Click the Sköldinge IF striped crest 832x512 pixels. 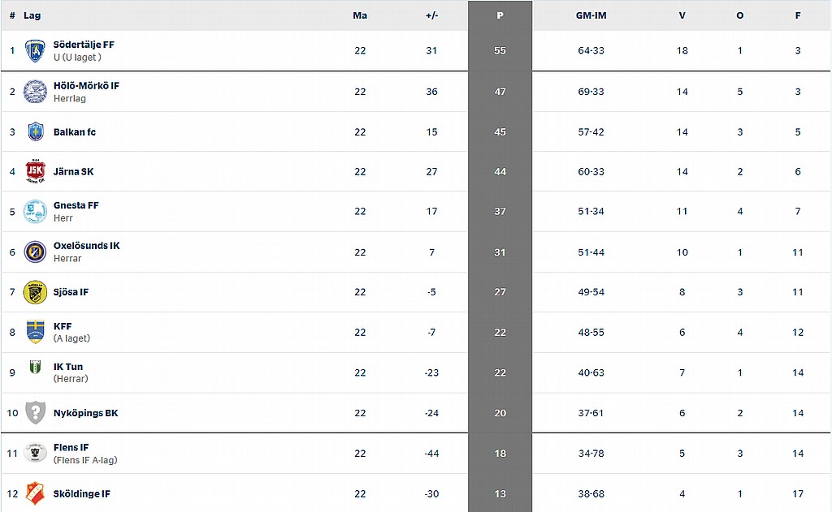coord(35,493)
